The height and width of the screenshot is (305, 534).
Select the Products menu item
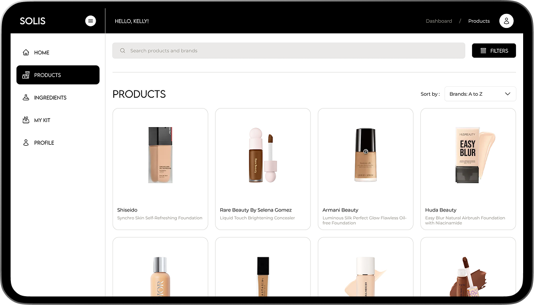pyautogui.click(x=58, y=75)
